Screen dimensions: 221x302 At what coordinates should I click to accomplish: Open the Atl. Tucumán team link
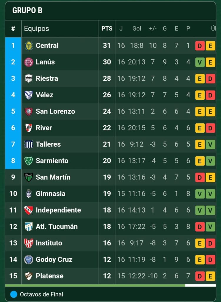coord(57,227)
